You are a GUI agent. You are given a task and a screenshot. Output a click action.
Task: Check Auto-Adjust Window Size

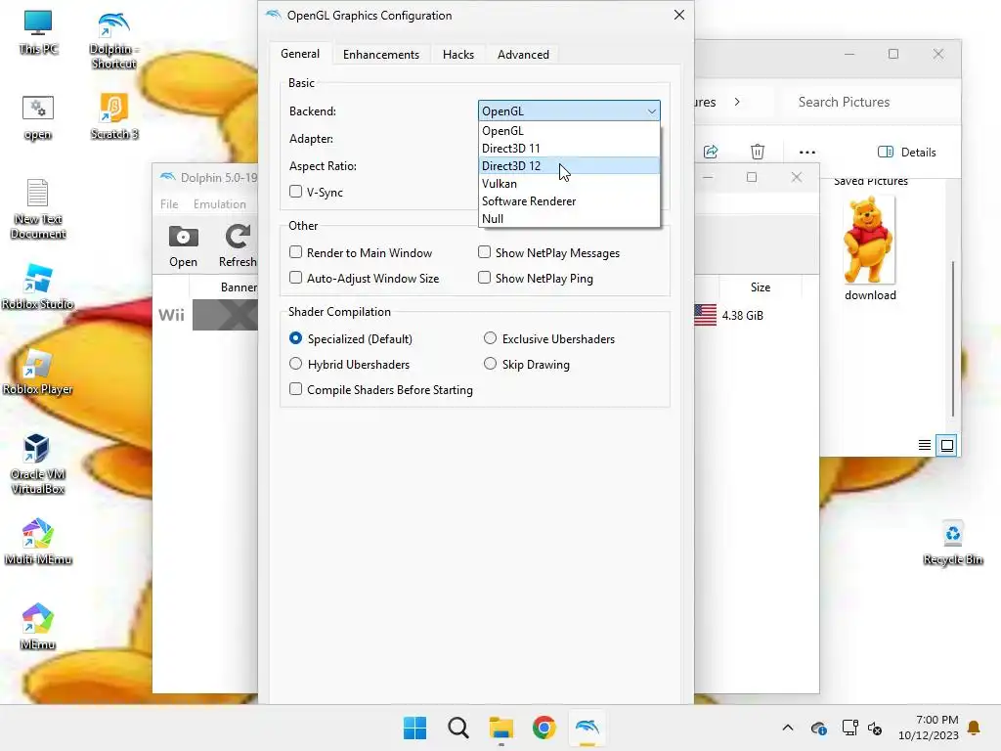(295, 278)
